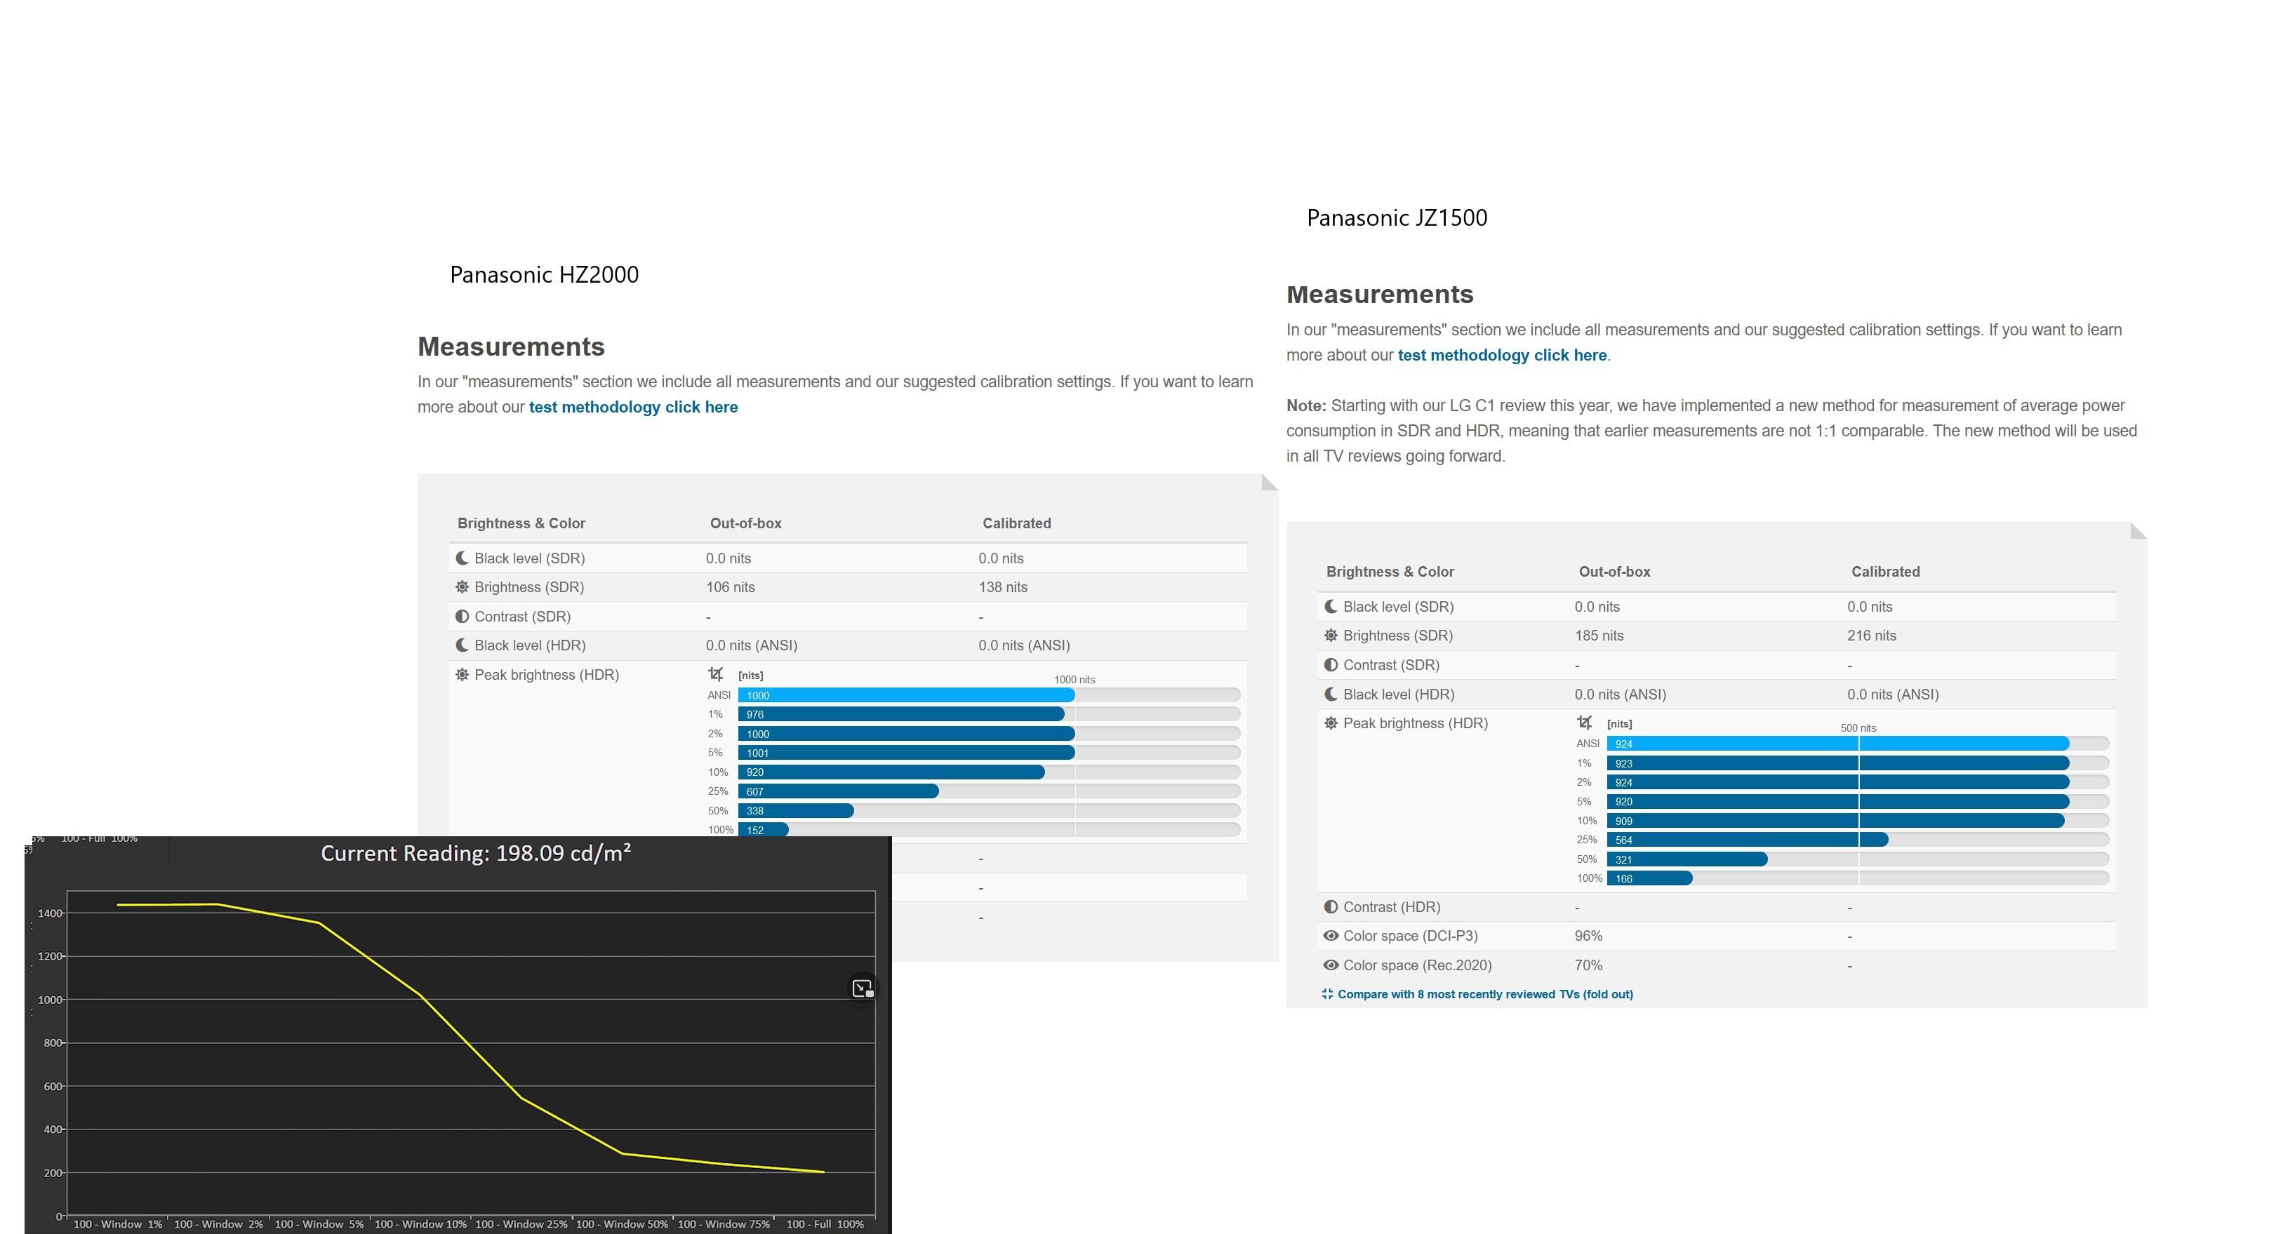Image resolution: width=2295 pixels, height=1234 pixels.
Task: Click the HZ2000 ANSI bar showing 1000 nits
Action: (x=906, y=695)
